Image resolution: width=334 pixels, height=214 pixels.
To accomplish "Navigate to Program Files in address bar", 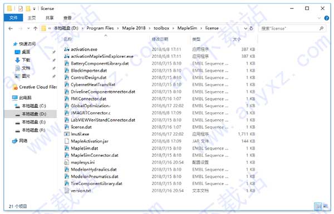I will pos(100,28).
